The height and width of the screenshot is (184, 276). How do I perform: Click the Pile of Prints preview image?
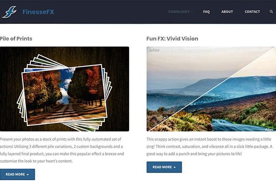click(64, 89)
